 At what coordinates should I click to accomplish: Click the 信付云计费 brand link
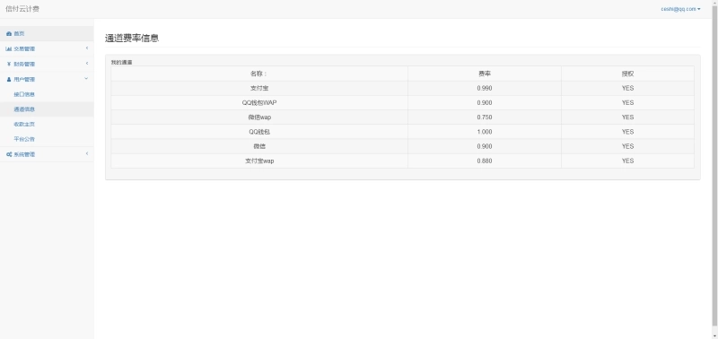(x=22, y=9)
